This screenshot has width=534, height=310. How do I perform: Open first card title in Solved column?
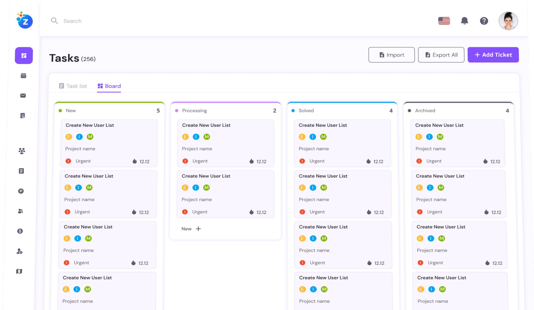pos(323,125)
